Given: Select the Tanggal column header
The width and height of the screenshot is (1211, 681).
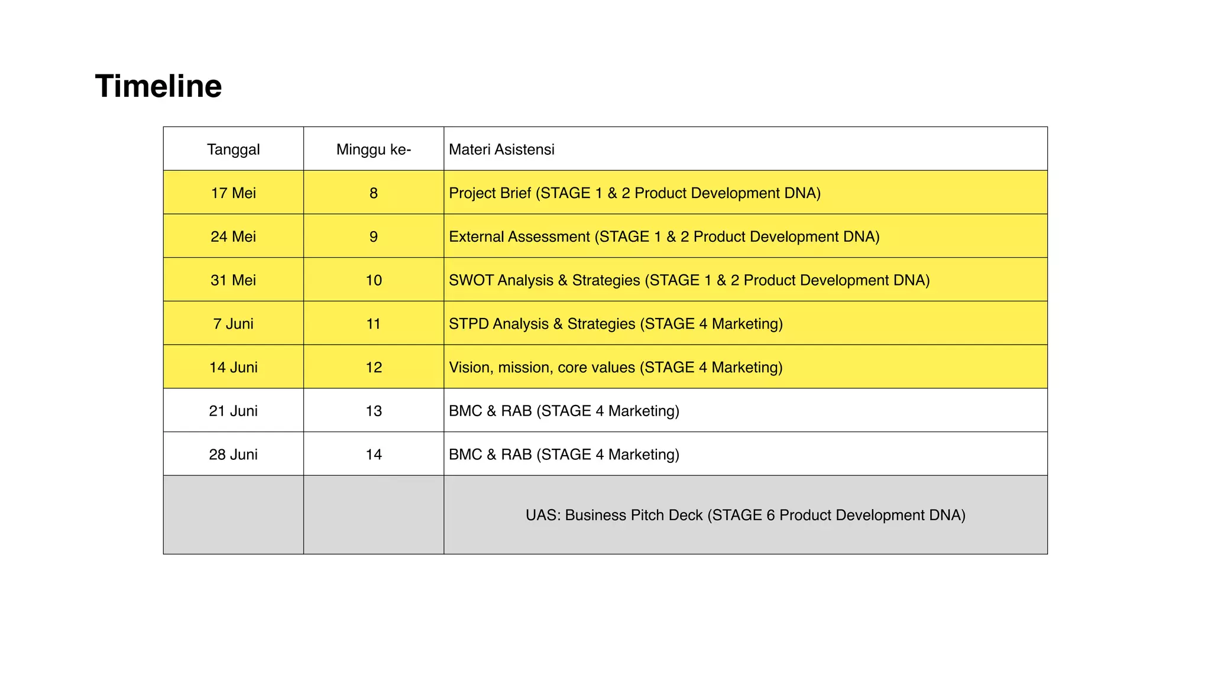Looking at the screenshot, I should click(x=234, y=149).
